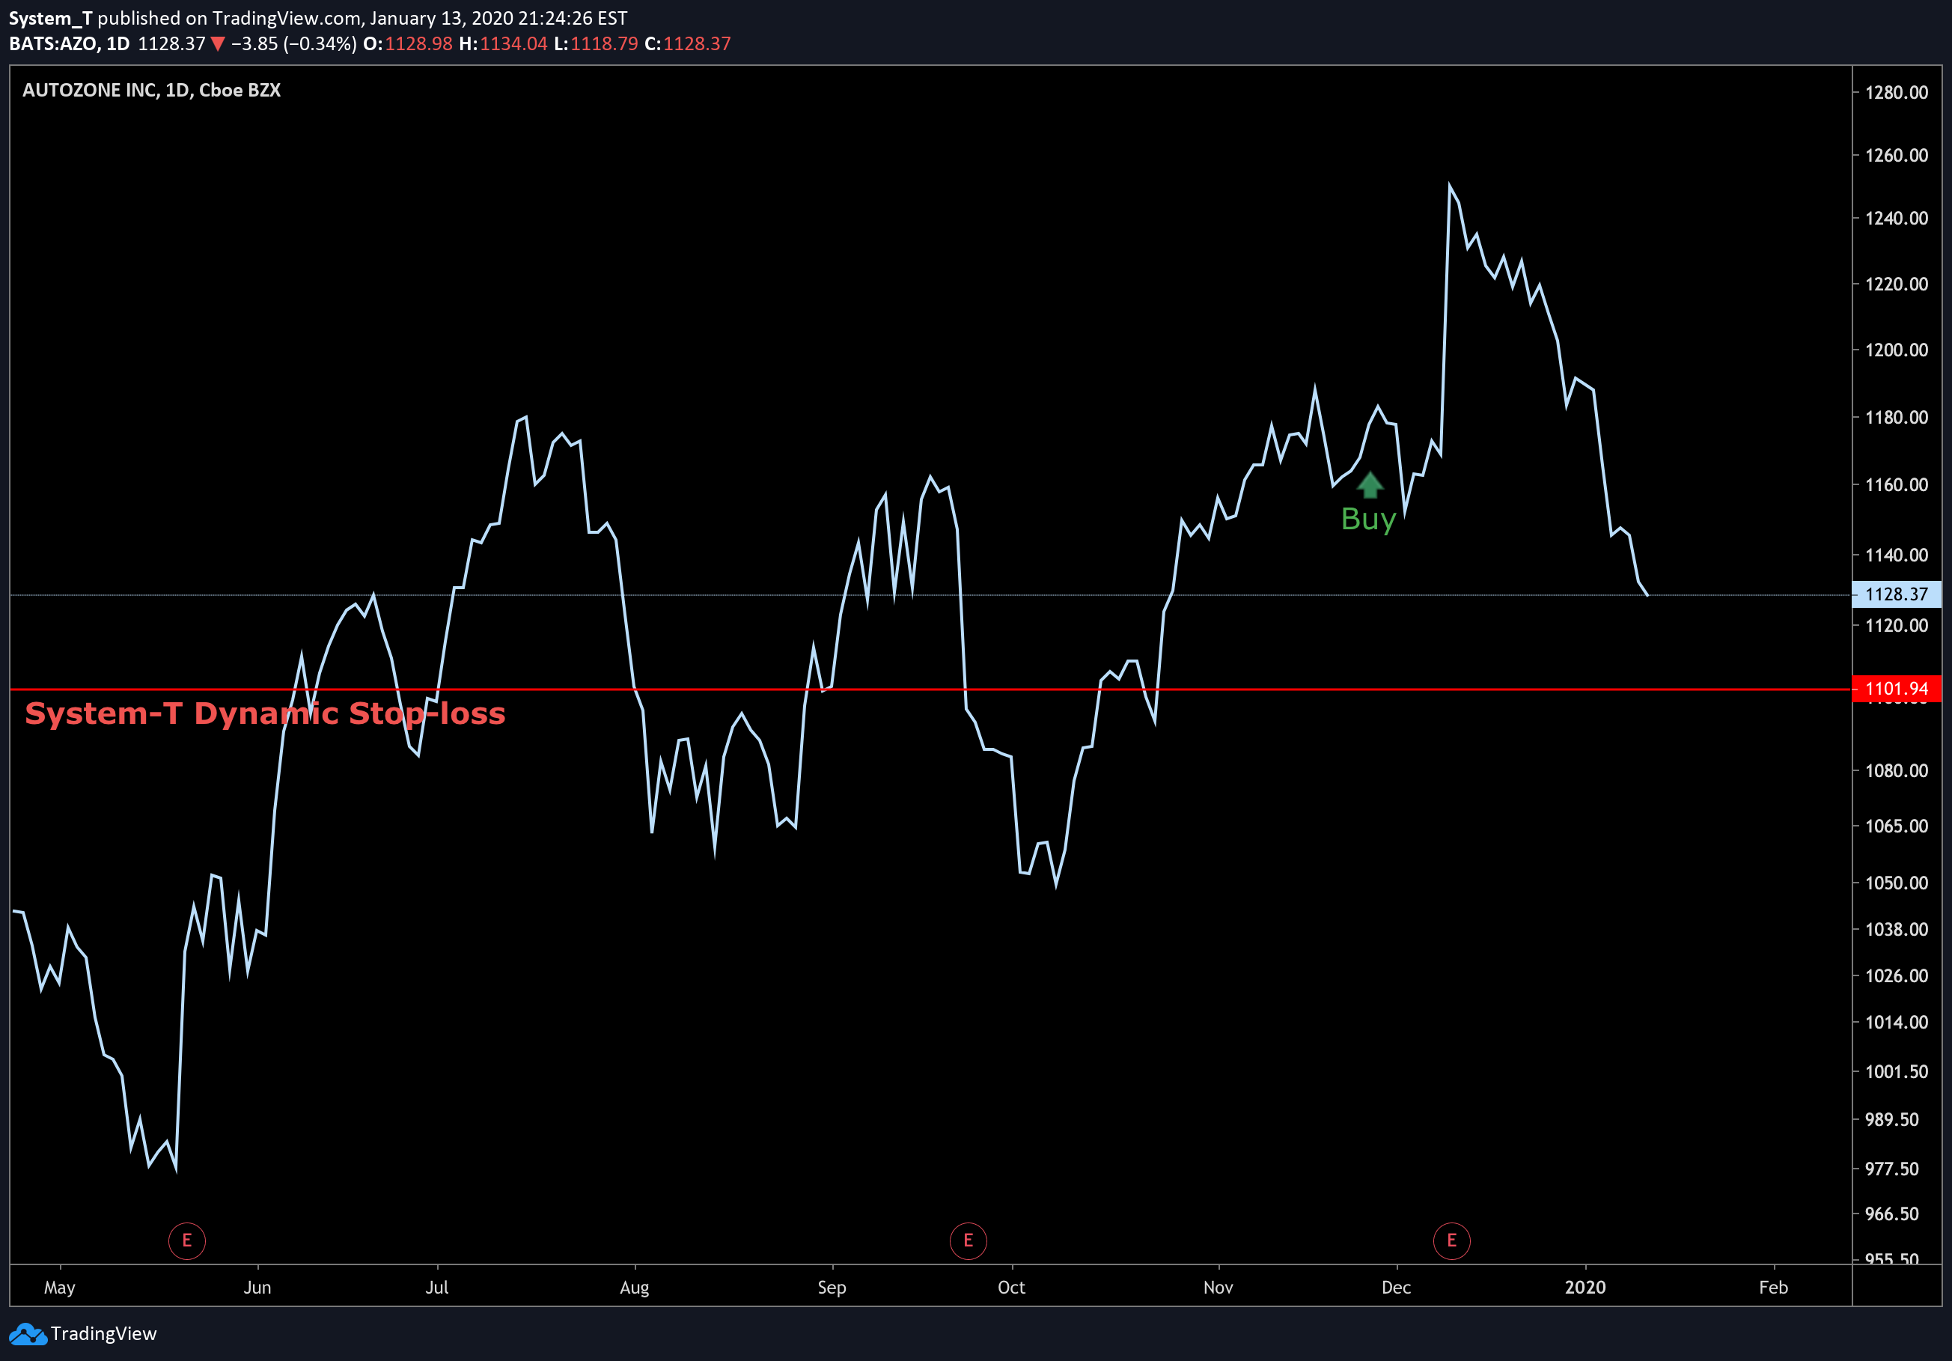This screenshot has height=1361, width=1952.
Task: Click the BATS:AZO, 1D symbol text
Action: click(x=70, y=43)
